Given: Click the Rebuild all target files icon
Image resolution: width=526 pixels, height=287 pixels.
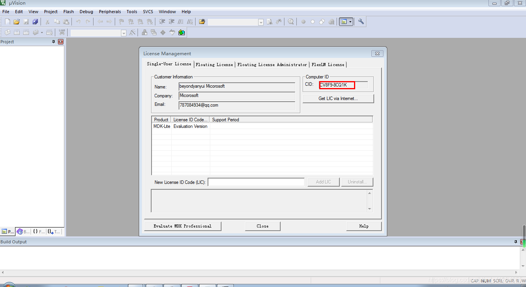Looking at the screenshot, I should [x=26, y=32].
